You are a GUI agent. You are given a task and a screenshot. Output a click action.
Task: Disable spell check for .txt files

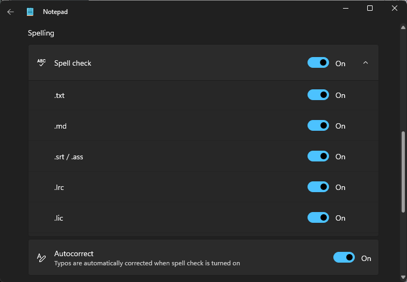(x=318, y=95)
